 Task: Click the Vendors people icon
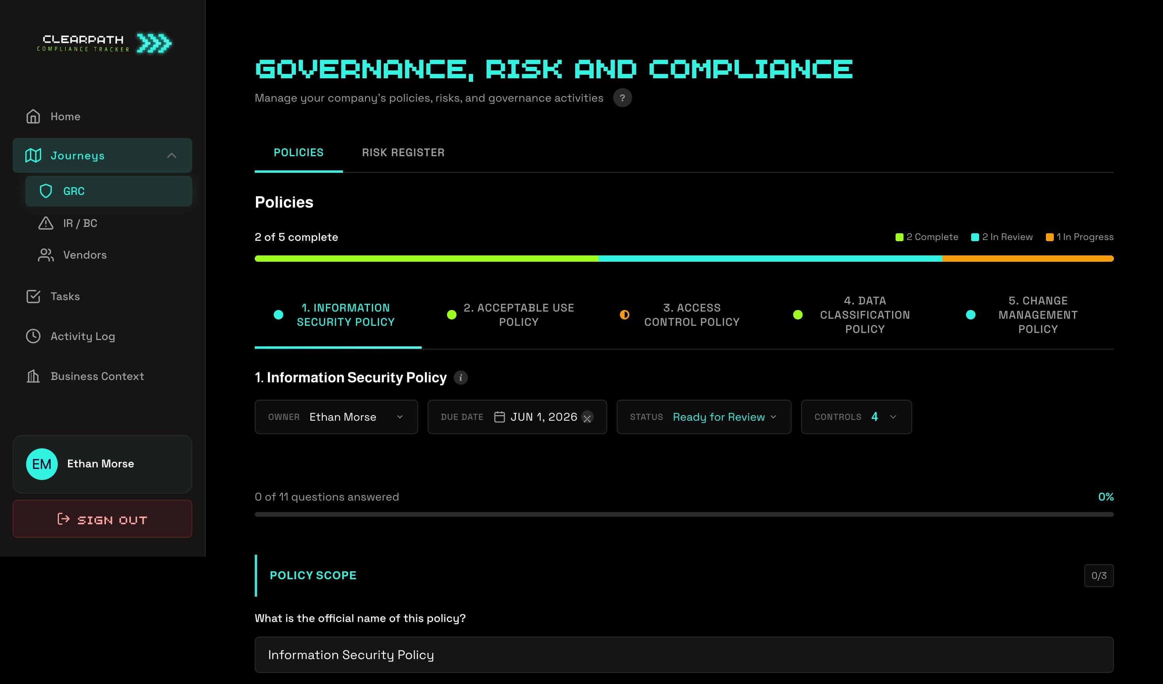(46, 255)
